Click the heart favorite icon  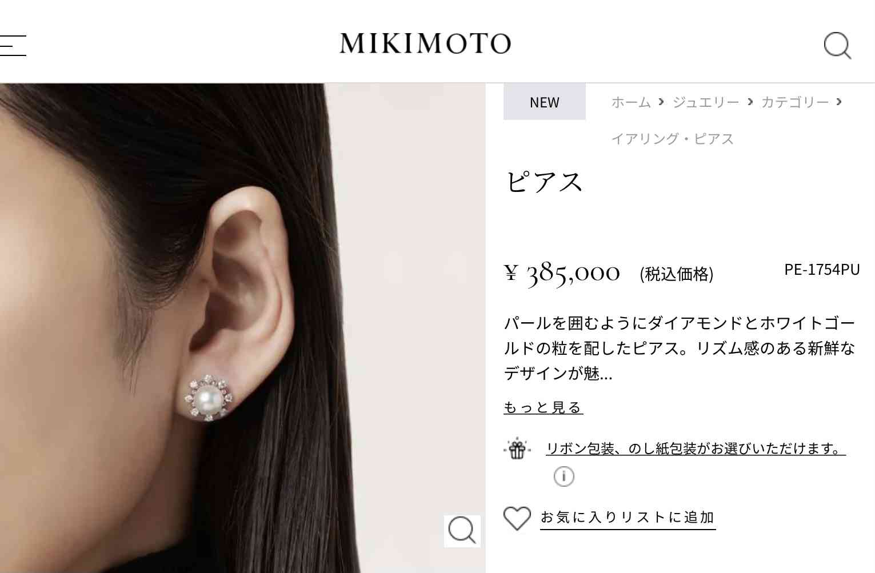click(517, 518)
